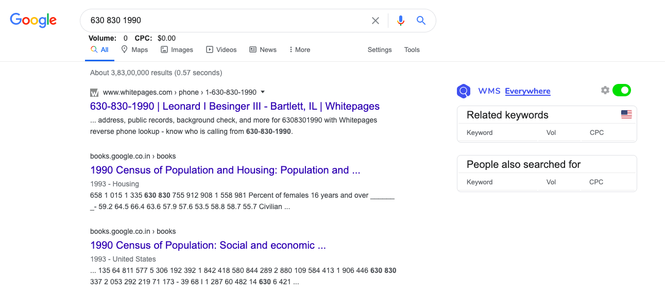665x293 pixels.
Task: Open the Google logo homepage link
Action: 33,20
